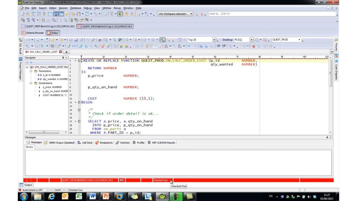The width and height of the screenshot is (357, 201).
Task: Open the Desktop PLSQL dropdown
Action: (251, 40)
